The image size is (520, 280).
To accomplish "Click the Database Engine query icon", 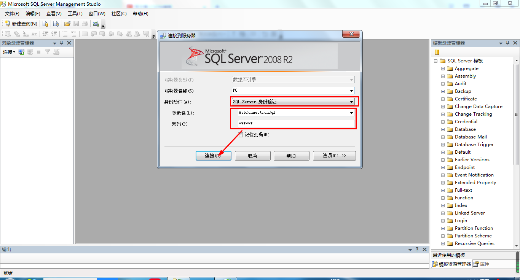I will 45,24.
